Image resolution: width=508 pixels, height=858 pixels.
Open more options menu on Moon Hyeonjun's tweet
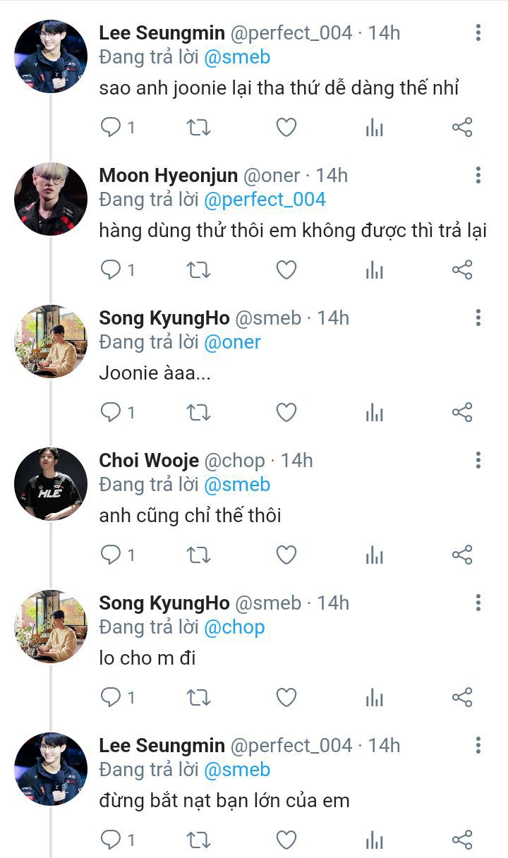coord(478,175)
